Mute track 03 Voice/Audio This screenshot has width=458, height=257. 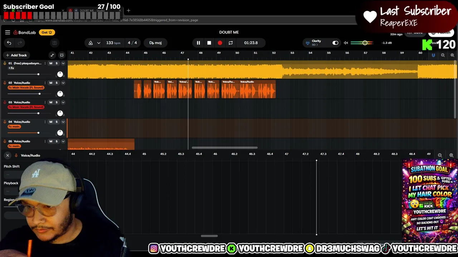click(x=51, y=102)
